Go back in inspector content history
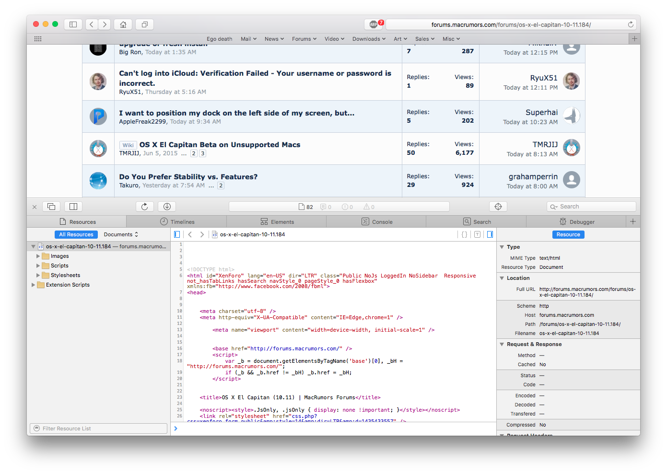The image size is (667, 474). [x=190, y=234]
